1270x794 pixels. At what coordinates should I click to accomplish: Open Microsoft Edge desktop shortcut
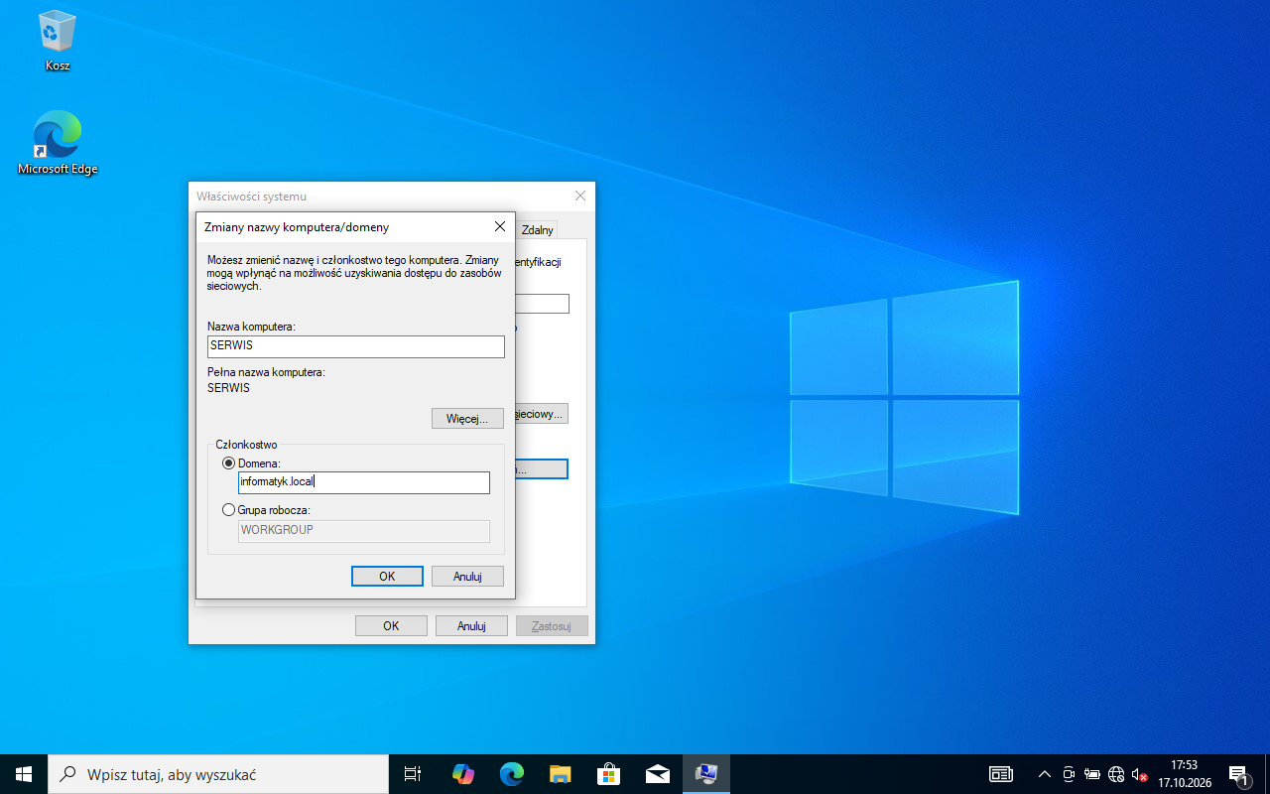pyautogui.click(x=58, y=142)
